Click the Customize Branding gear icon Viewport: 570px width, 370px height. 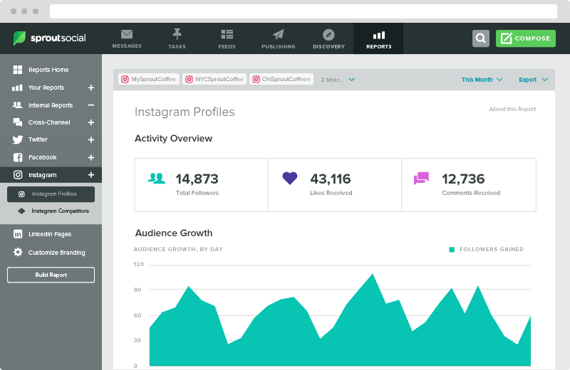pyautogui.click(x=17, y=252)
